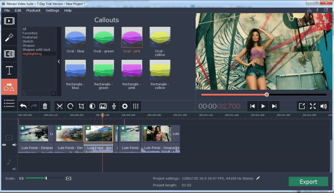The width and height of the screenshot is (334, 193).
Task: Choose the Rectangle - yellow callout
Action: [x=160, y=74]
